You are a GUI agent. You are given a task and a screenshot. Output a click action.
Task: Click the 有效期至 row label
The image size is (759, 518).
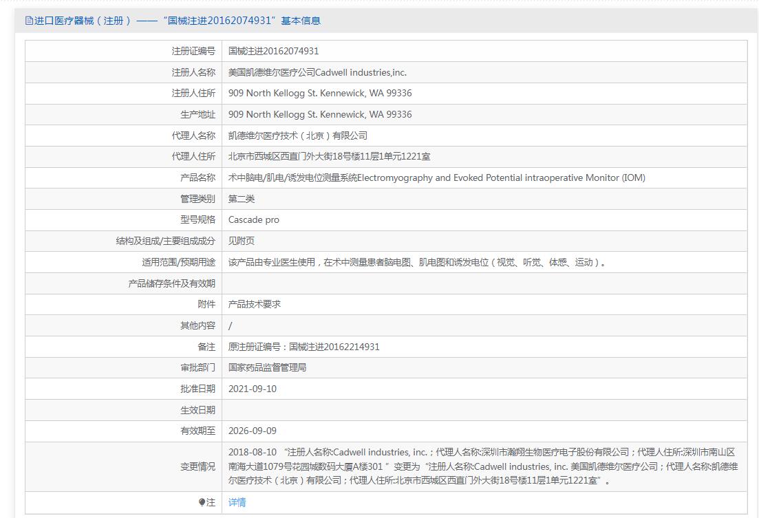point(198,431)
